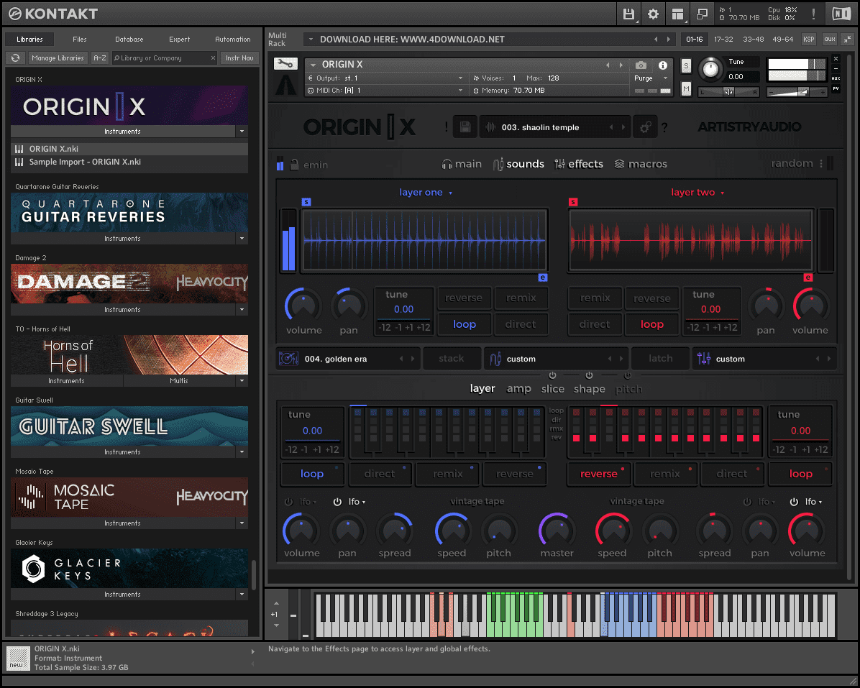Toggle the slice power switch
The width and height of the screenshot is (860, 688).
[x=552, y=375]
